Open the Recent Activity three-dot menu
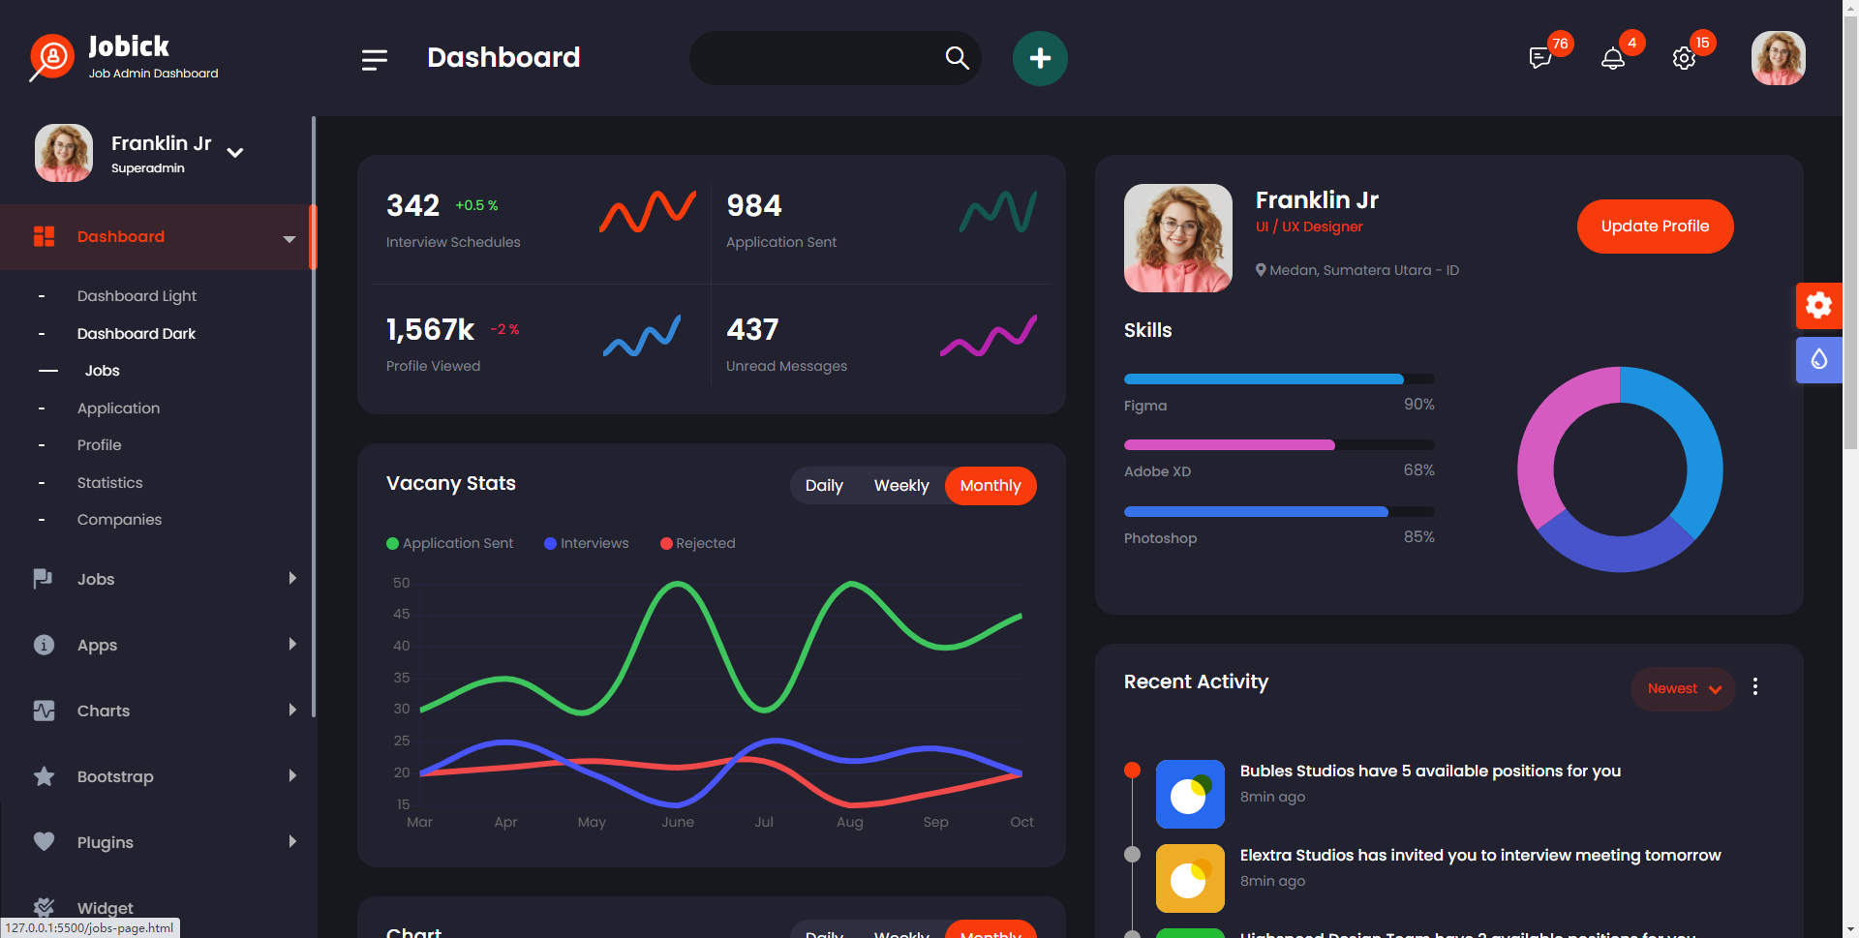The width and height of the screenshot is (1859, 938). point(1755,687)
